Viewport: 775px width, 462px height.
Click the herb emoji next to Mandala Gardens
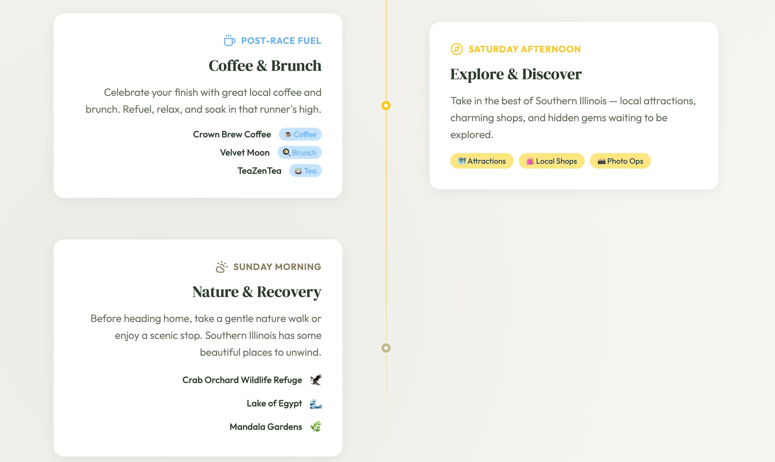[316, 427]
